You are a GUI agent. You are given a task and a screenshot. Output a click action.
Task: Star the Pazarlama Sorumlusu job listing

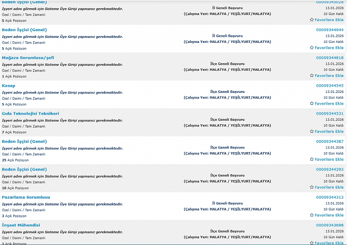click(x=312, y=215)
